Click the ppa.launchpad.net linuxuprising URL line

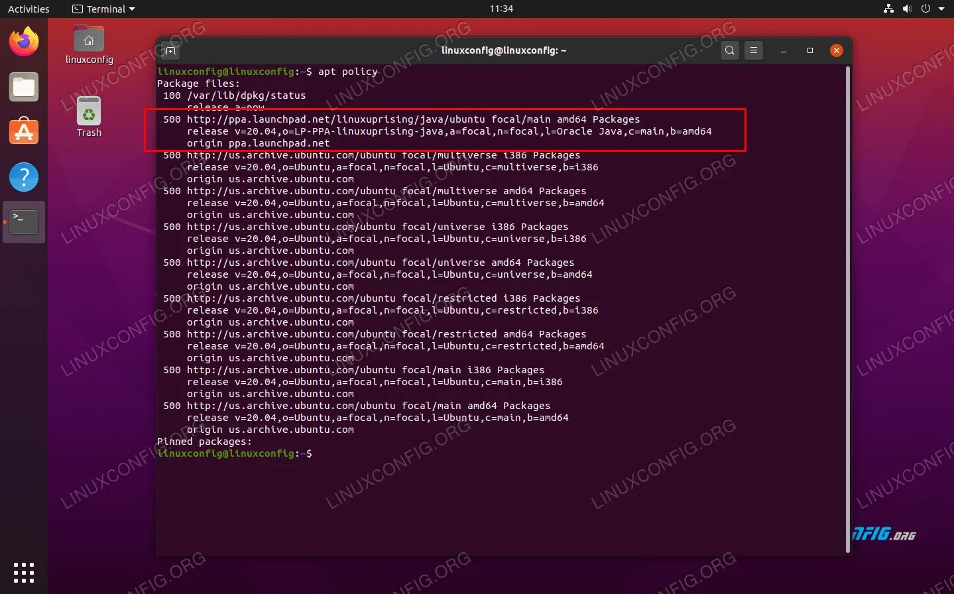[402, 119]
